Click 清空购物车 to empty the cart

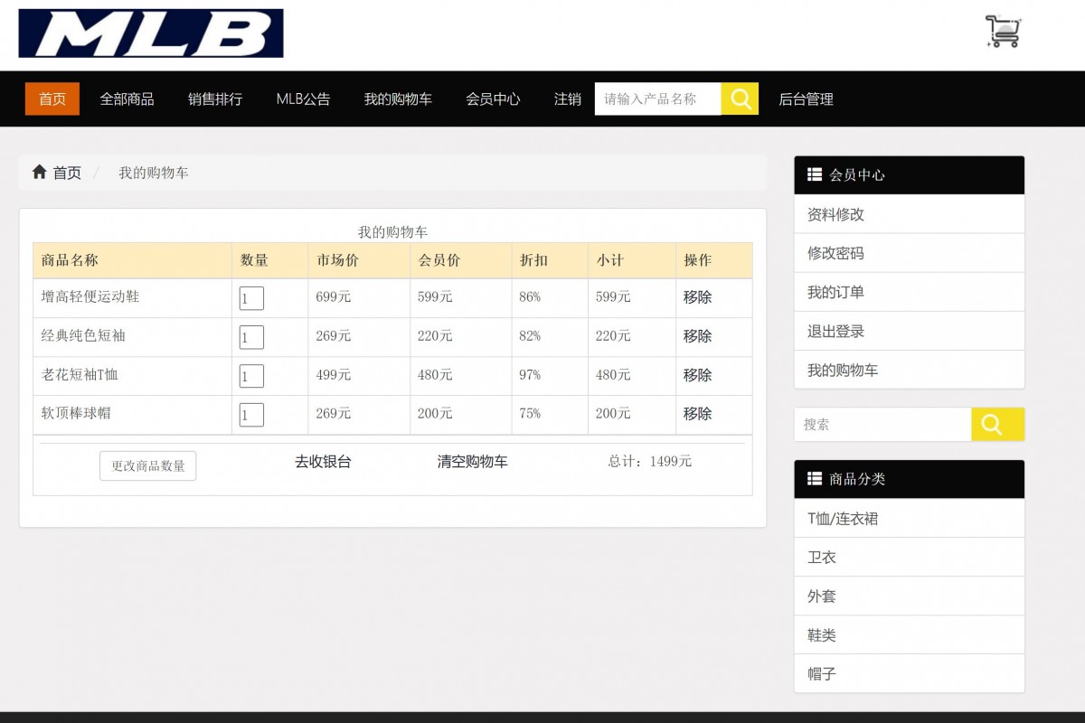[x=474, y=461]
